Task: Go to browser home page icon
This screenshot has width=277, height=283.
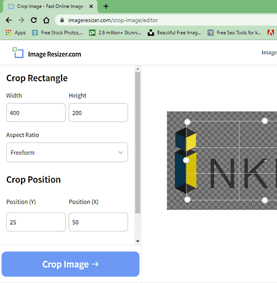Action: click(x=46, y=20)
